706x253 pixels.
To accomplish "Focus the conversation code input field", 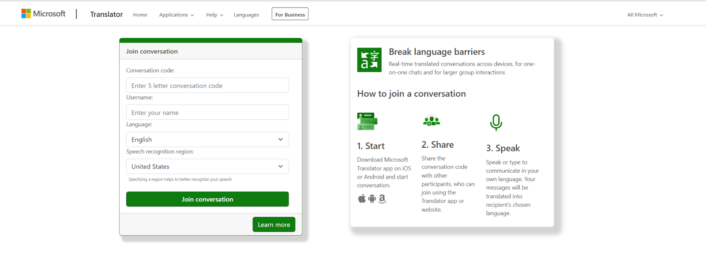I will [x=207, y=86].
